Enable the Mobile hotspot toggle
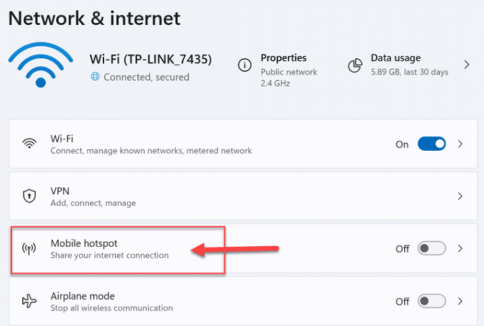Screen dimensions: 484x326 [x=431, y=248]
